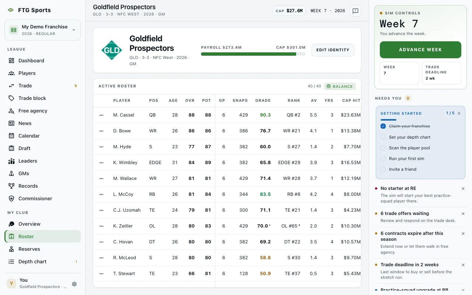
Task: Click the Balance roster button
Action: tap(340, 86)
